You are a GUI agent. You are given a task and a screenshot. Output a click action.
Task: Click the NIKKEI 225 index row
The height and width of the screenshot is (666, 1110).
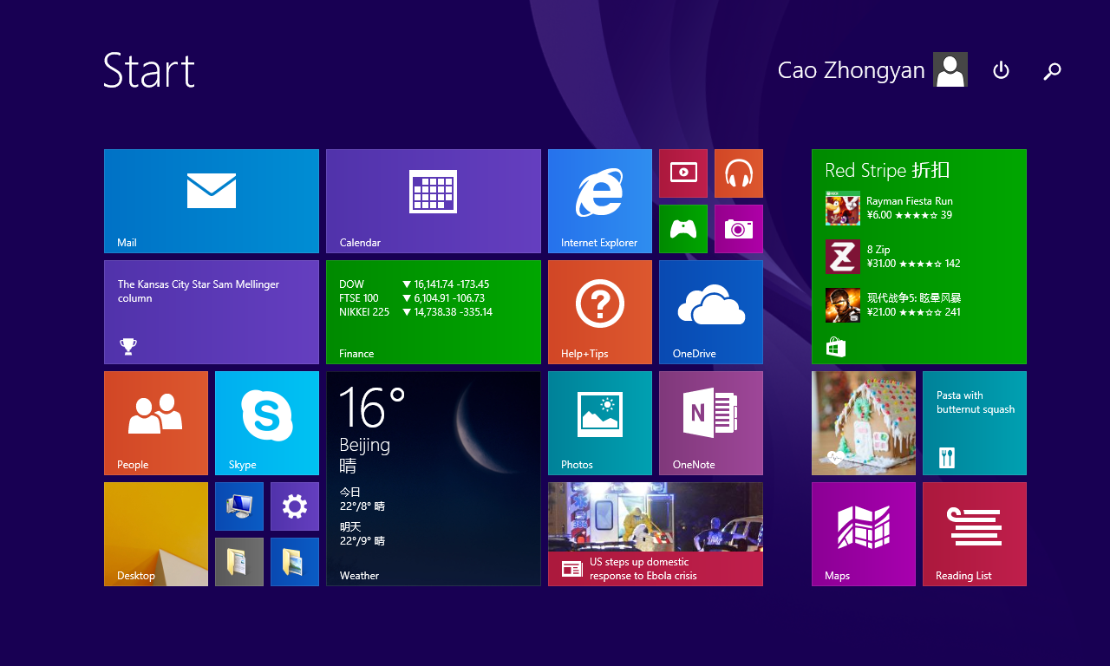pos(415,312)
